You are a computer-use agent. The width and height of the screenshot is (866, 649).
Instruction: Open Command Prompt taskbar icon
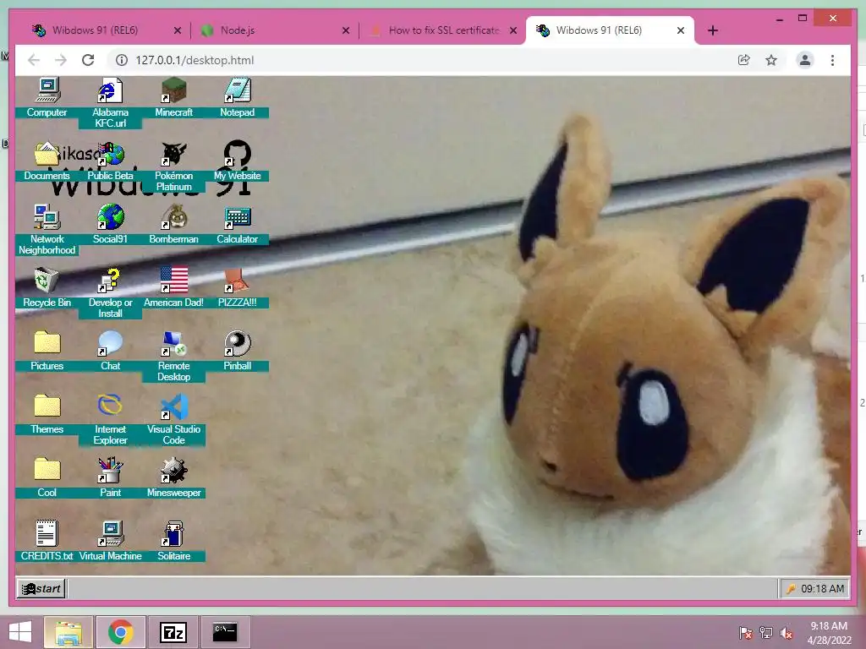pos(225,632)
